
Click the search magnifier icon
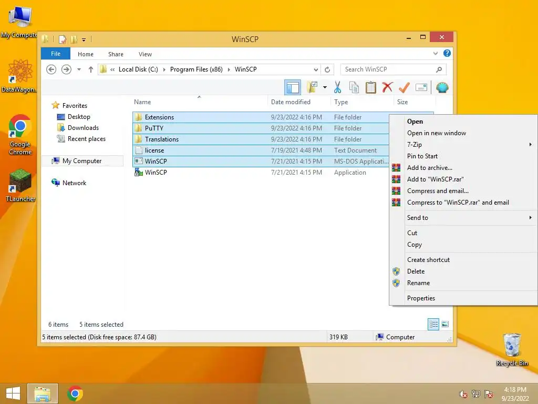point(439,69)
